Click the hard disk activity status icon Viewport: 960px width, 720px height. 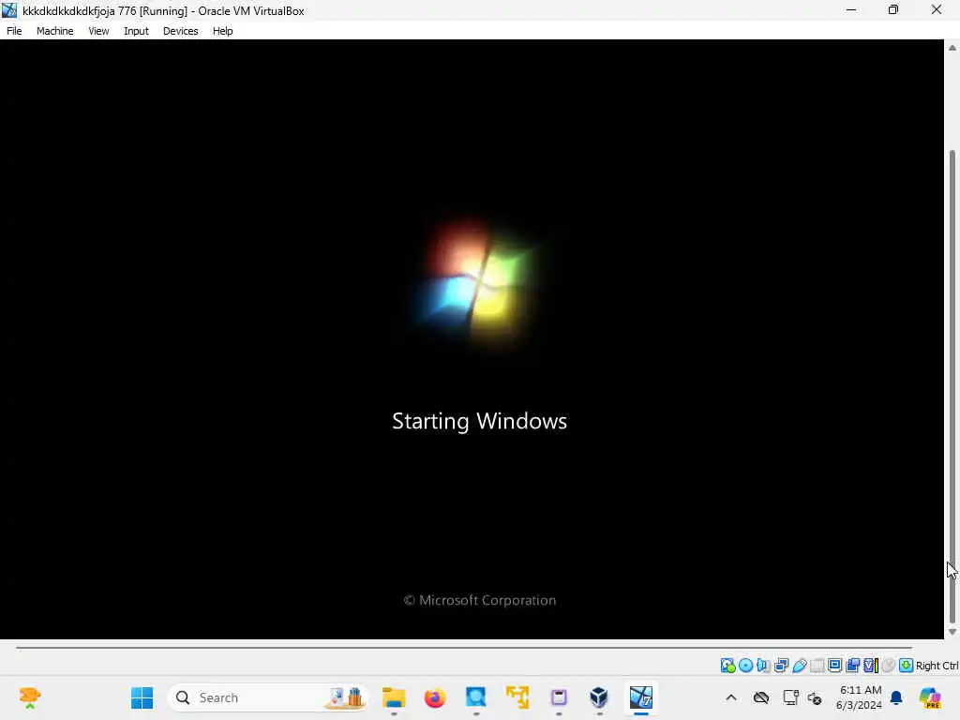[x=727, y=666]
